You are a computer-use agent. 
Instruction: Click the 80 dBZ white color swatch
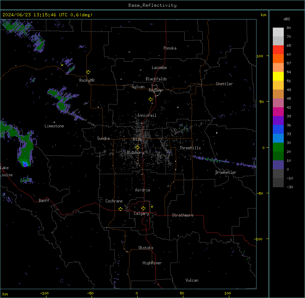pos(278,32)
